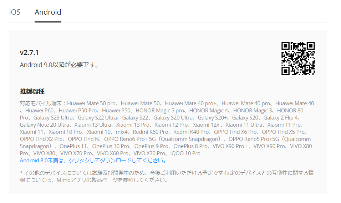Click the VIVO X60 Pro device name
This screenshot has height=203, width=341.
click(x=113, y=153)
